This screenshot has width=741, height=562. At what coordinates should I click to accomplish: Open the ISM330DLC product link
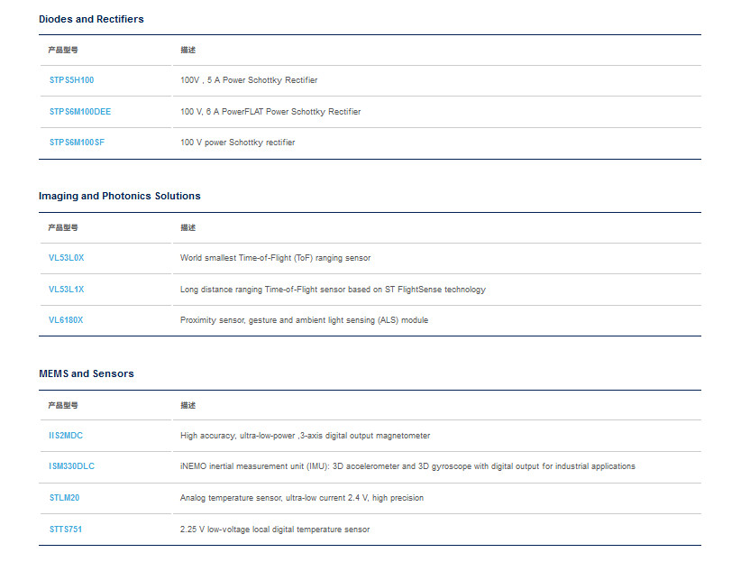(x=71, y=466)
